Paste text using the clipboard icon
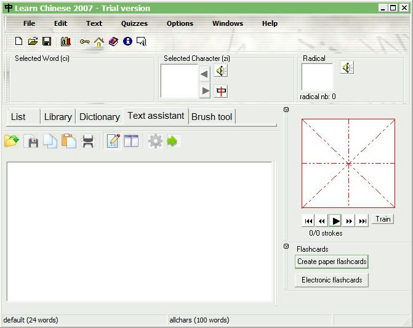 [x=69, y=141]
